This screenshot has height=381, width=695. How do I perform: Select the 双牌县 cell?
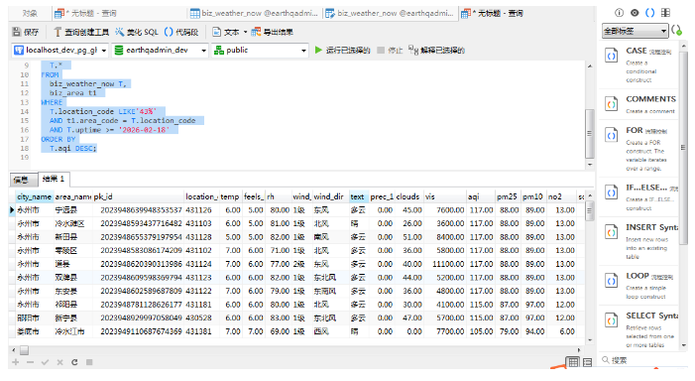coord(73,278)
